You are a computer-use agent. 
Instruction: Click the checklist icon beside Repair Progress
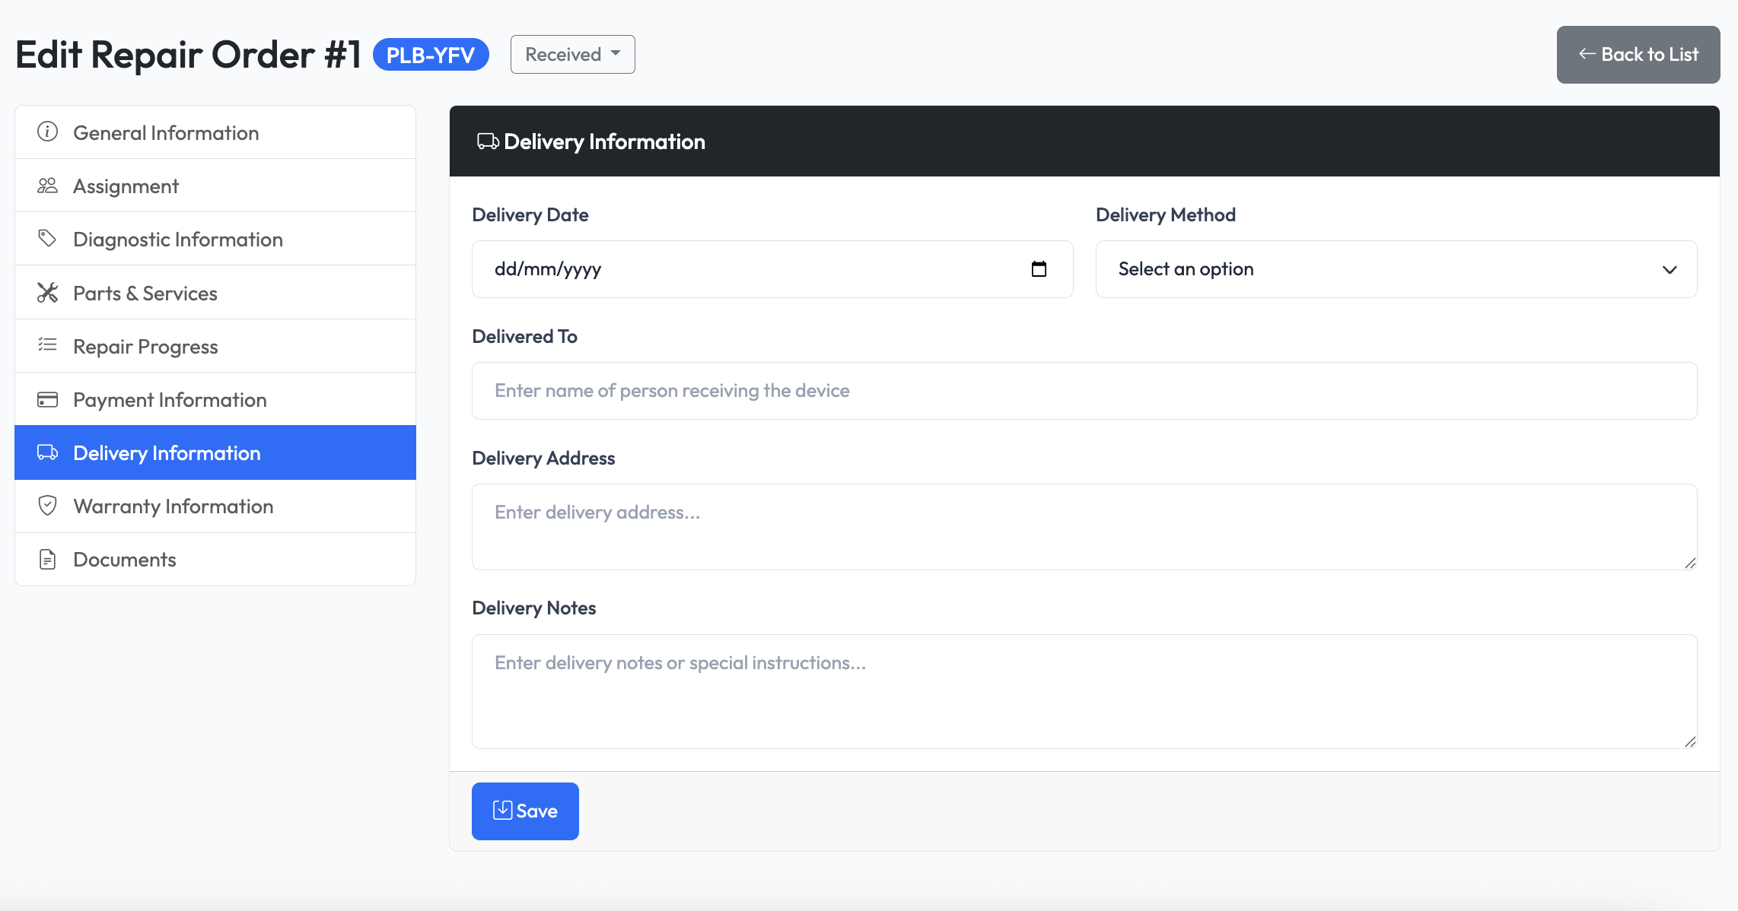[x=47, y=345]
